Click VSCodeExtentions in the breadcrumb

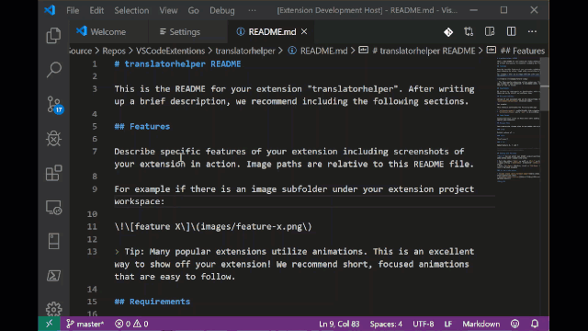point(170,51)
